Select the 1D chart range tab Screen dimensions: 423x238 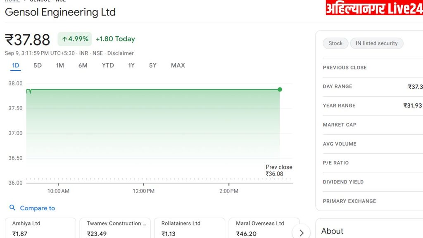coord(16,65)
